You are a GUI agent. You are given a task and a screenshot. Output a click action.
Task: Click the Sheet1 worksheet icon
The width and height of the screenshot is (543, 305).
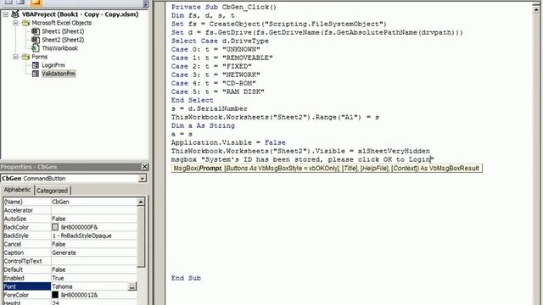pos(36,31)
